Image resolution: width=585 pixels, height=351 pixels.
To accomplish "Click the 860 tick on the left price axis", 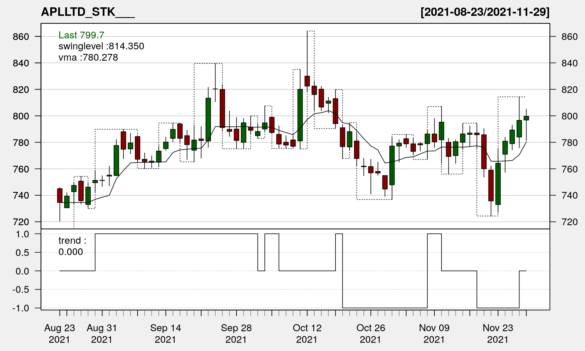I will tap(21, 37).
